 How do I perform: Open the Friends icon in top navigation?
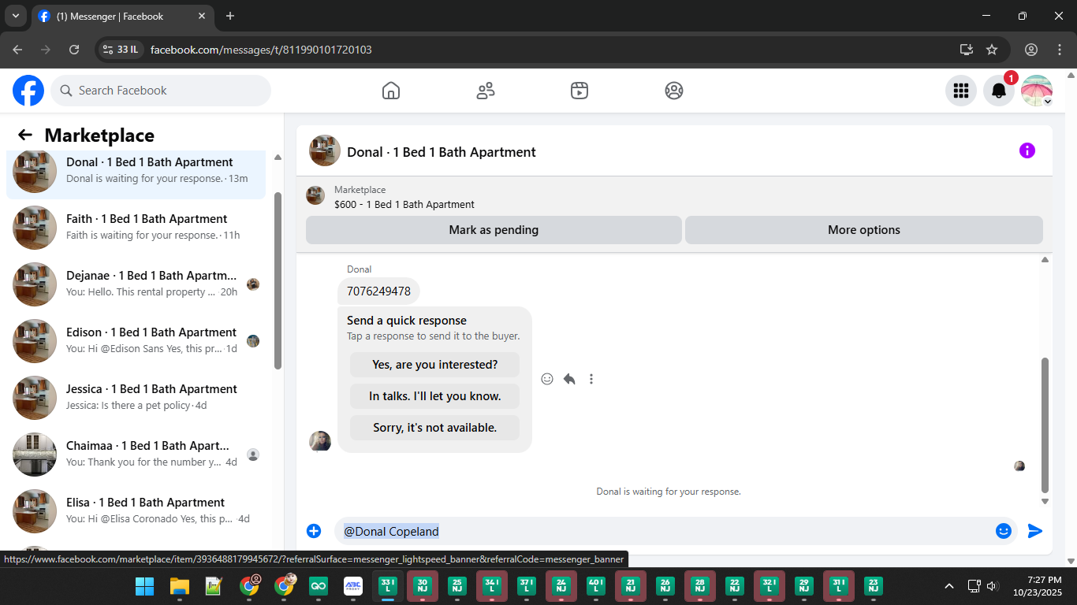click(486, 91)
